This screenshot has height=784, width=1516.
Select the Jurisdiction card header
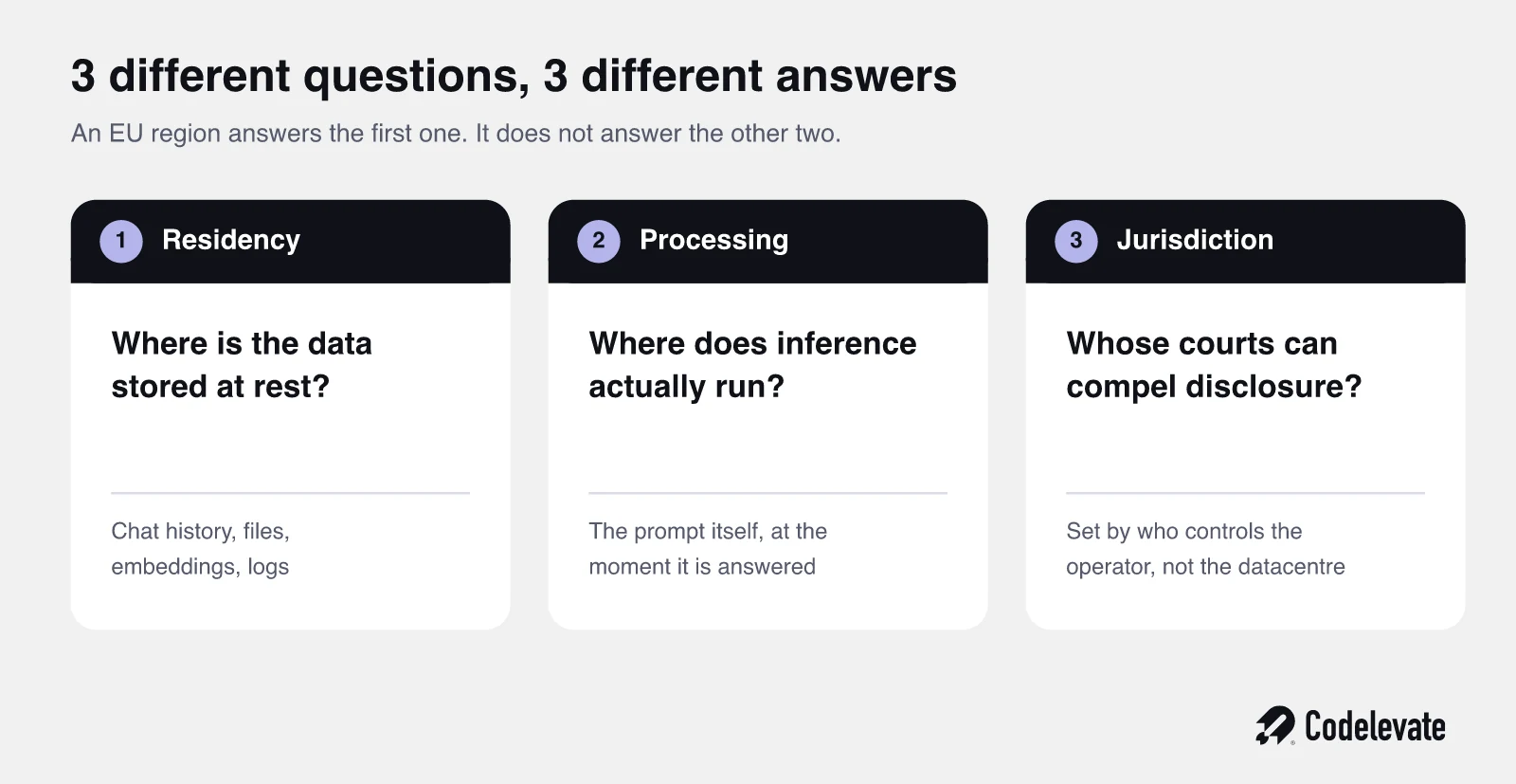1246,241
